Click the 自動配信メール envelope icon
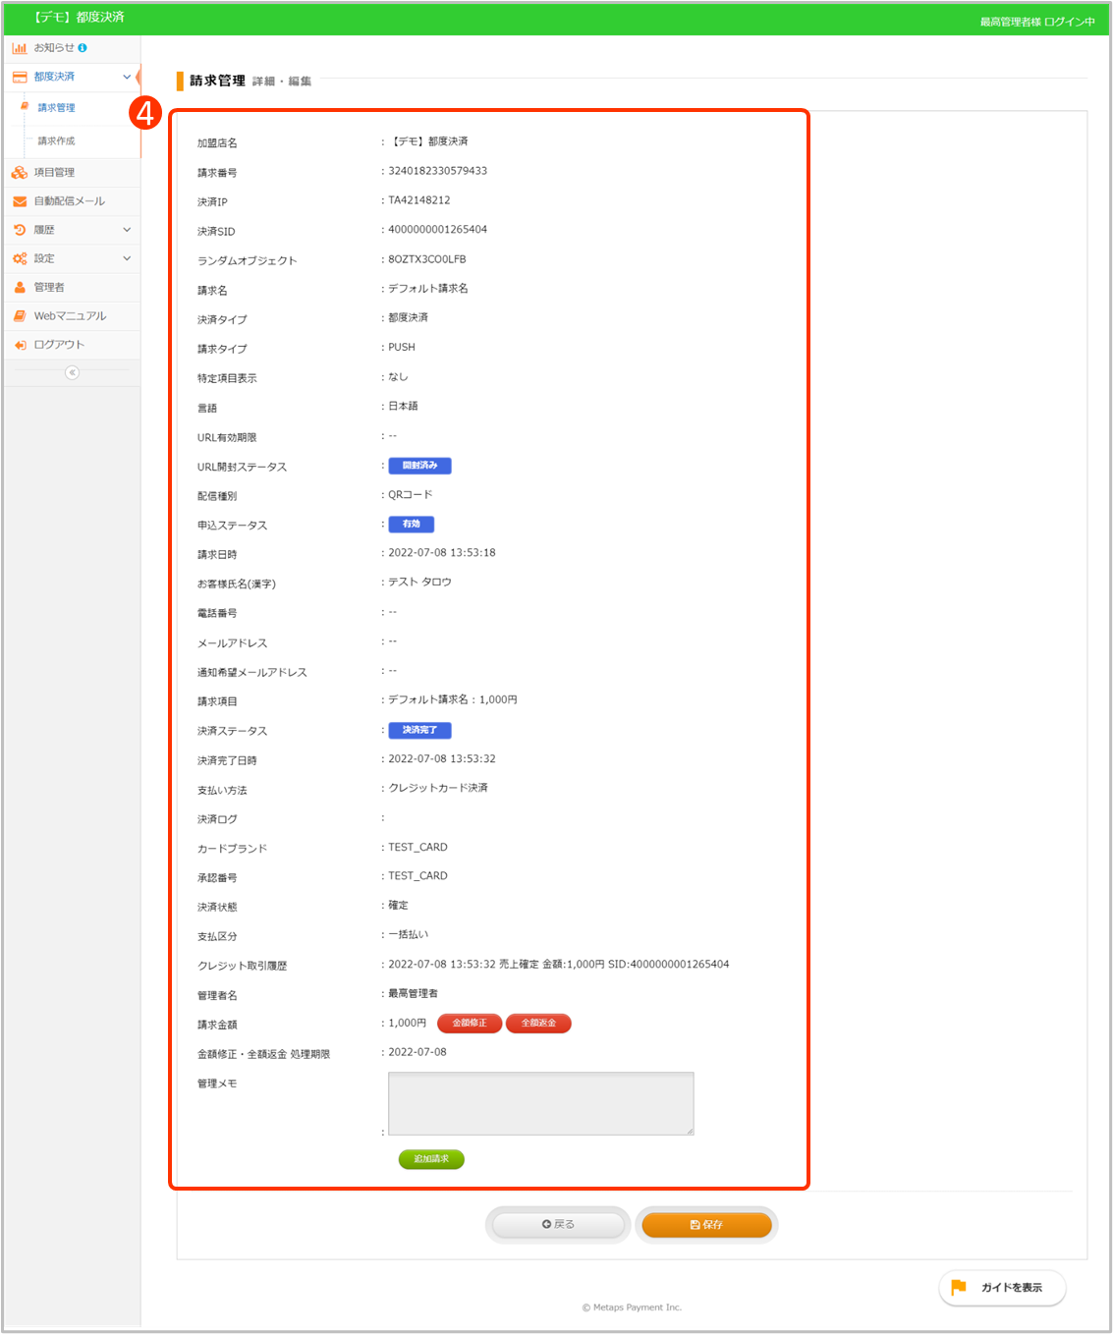Viewport: 1113px width, 1334px height. (x=20, y=201)
